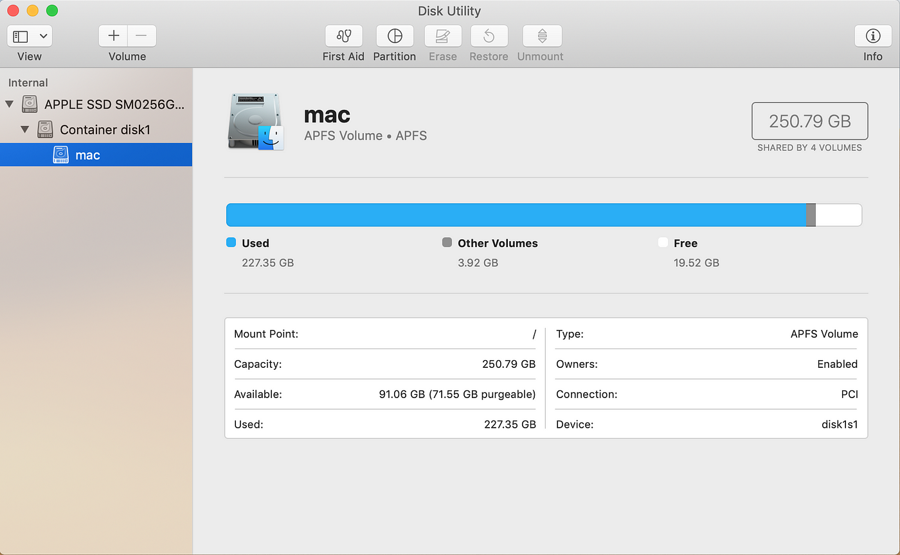Click the APPLE SSD drive icon in sidebar
The width and height of the screenshot is (900, 555).
point(29,104)
